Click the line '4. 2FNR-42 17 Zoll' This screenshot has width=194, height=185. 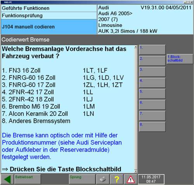pyautogui.click(x=28, y=92)
